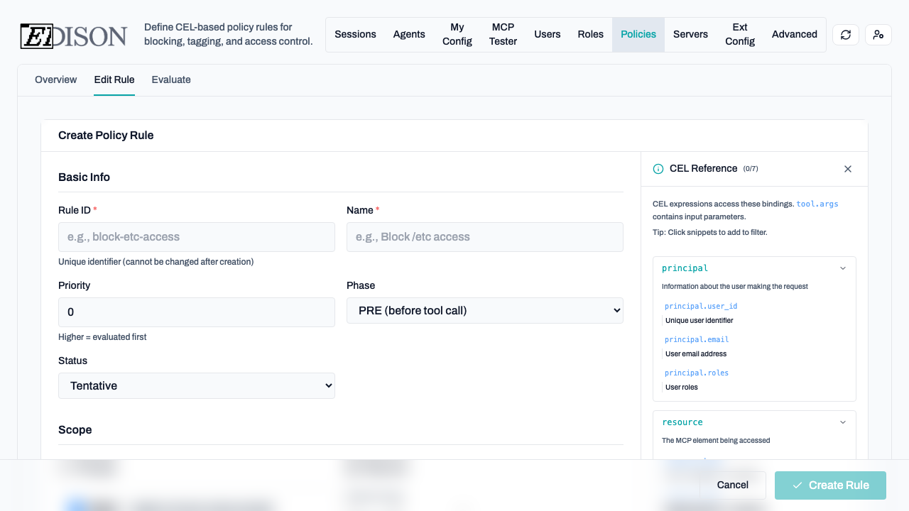Go to the MCP Tester page
This screenshot has width=909, height=511.
[503, 35]
